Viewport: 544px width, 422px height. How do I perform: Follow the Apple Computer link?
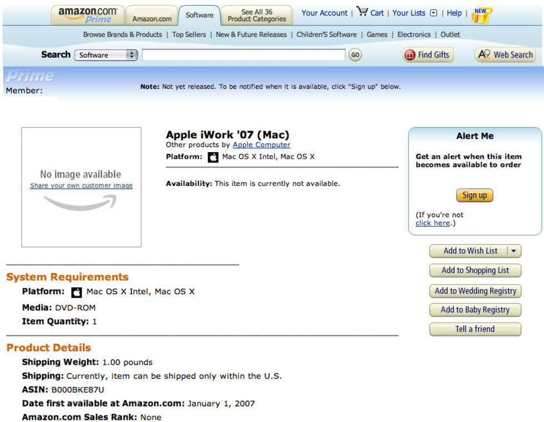tap(261, 145)
